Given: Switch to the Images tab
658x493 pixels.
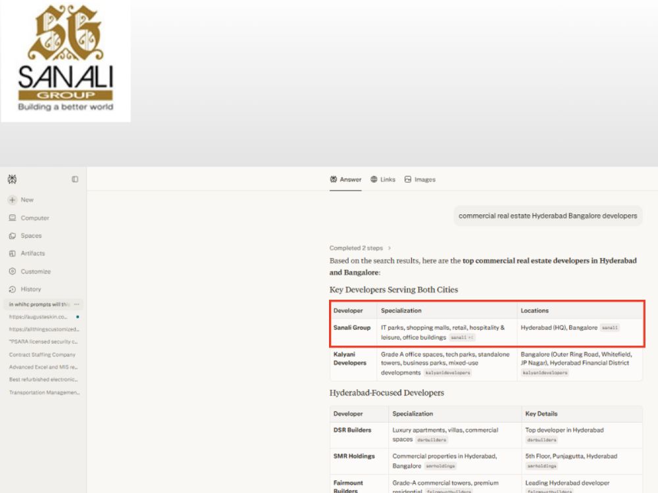Looking at the screenshot, I should click(x=420, y=179).
